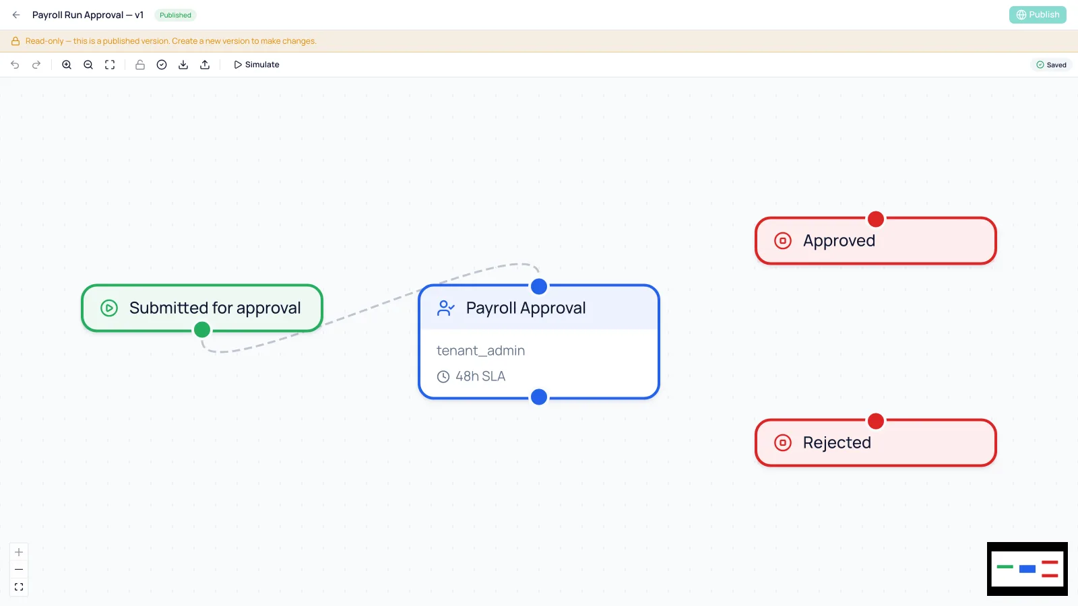
Task: Go back using the arrow beside Payroll Run Approval
Action: point(16,15)
